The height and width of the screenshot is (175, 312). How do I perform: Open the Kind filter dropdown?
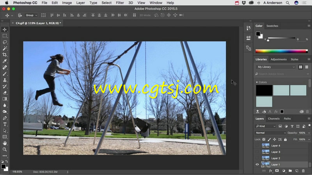coord(266,126)
